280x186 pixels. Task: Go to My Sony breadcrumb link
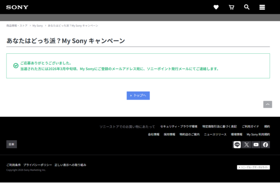(x=38, y=26)
